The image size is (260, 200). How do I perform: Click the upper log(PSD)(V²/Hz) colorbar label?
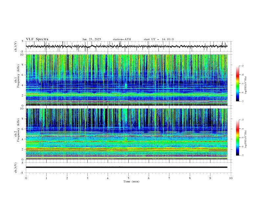point(246,85)
